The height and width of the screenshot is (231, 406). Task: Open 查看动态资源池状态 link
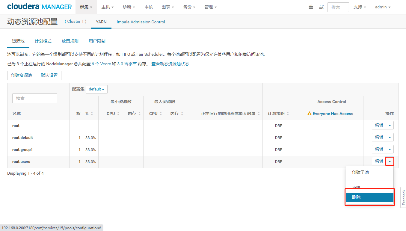pyautogui.click(x=170, y=64)
